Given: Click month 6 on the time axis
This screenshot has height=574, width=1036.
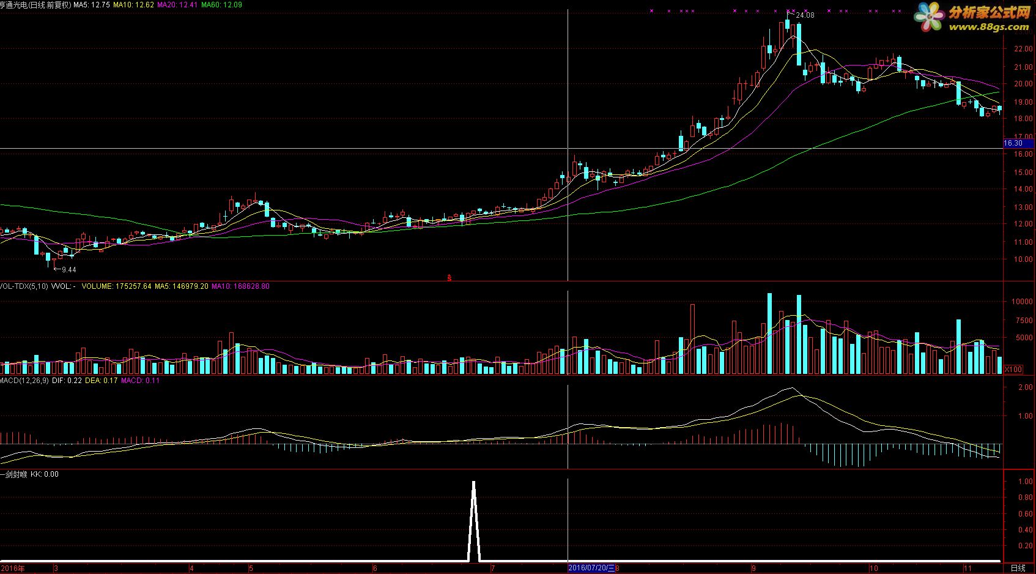Looking at the screenshot, I should (x=375, y=568).
